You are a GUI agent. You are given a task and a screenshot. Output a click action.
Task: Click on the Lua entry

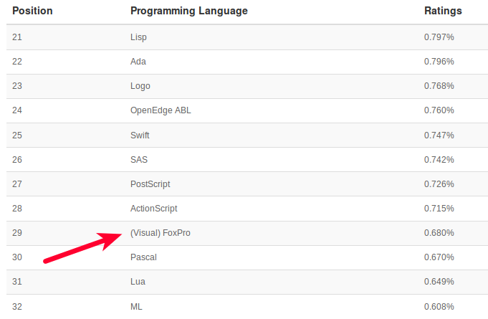click(138, 282)
